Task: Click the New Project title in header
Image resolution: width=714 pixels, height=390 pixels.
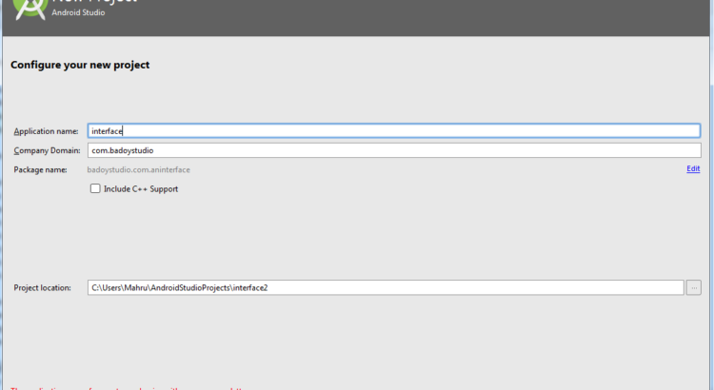Action: point(95,2)
